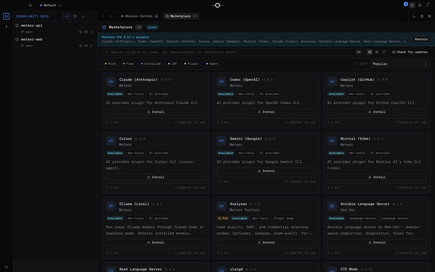This screenshot has width=435, height=272.
Task: Install Ollama (Local) plugin
Action: tap(156, 242)
